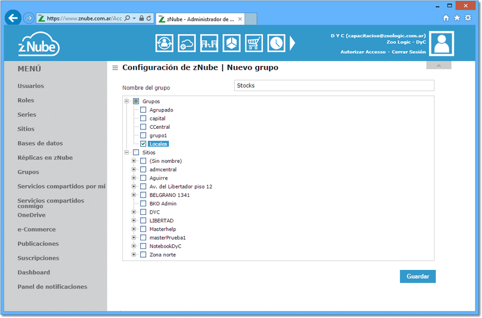Click the zNube cloud logo
Image resolution: width=482 pixels, height=318 pixels.
point(39,44)
